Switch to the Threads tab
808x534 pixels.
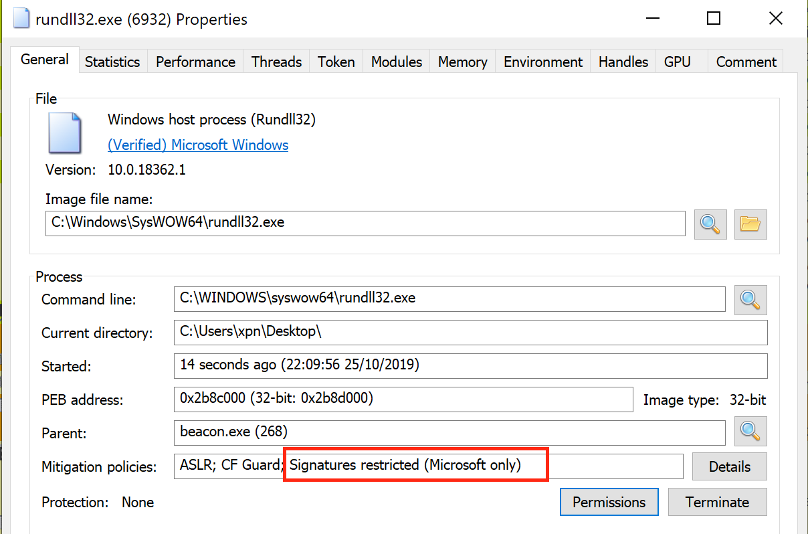click(276, 62)
